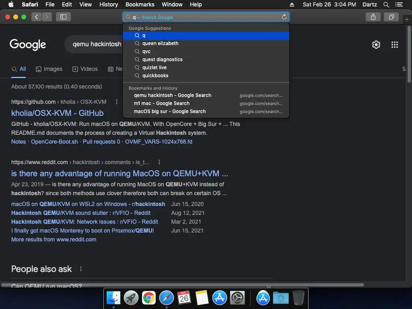Open the Edit menu
This screenshot has height=309, width=412.
click(67, 4)
